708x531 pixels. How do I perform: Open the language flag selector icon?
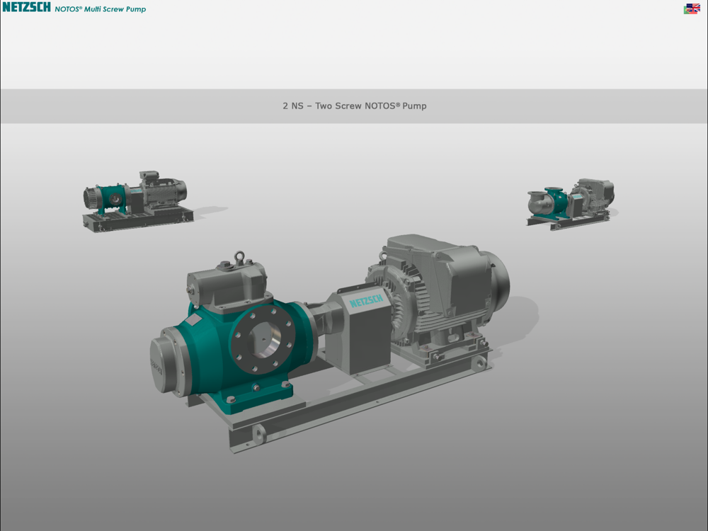pos(692,8)
